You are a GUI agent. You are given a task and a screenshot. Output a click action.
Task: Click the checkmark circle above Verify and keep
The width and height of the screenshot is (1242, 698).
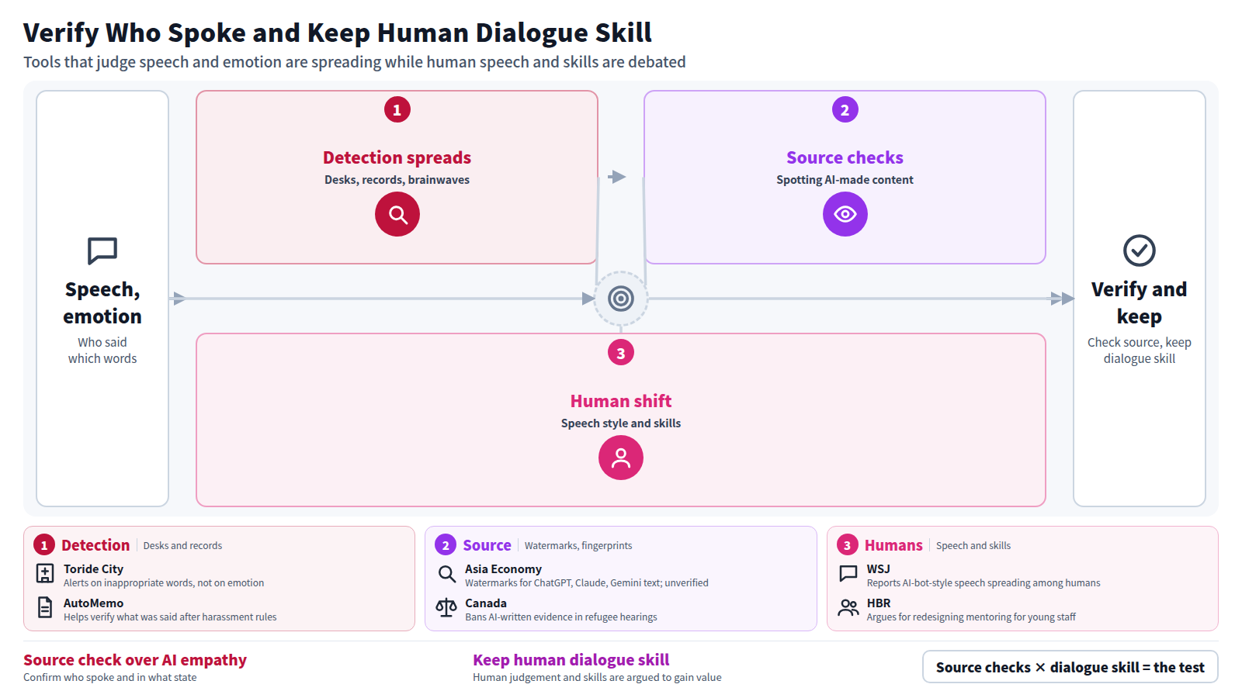[x=1140, y=251]
